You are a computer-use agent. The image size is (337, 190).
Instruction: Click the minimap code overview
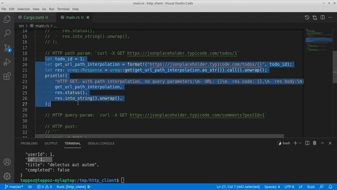[319, 40]
